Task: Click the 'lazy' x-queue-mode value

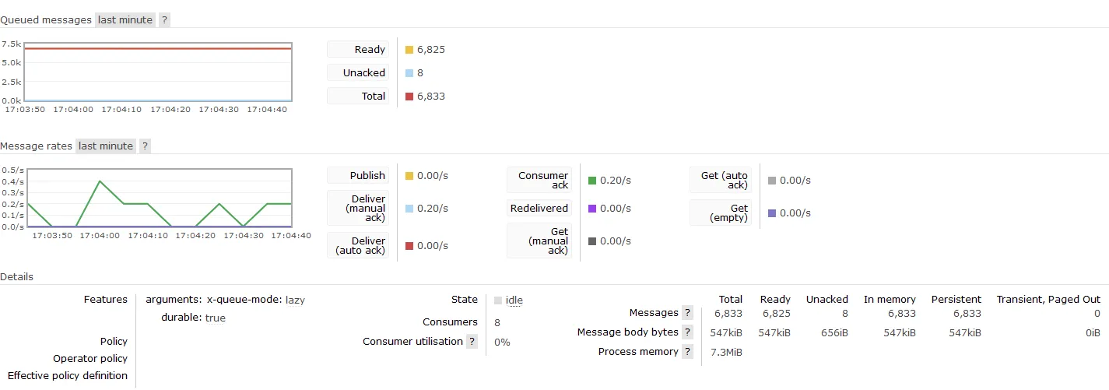Action: tap(295, 300)
